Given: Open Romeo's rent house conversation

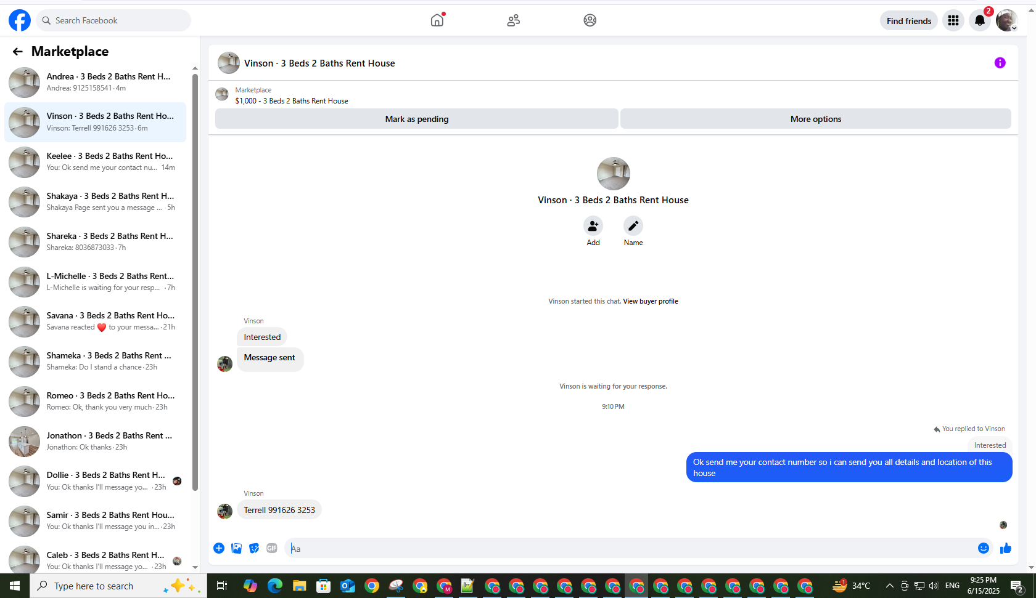Looking at the screenshot, I should [x=96, y=402].
